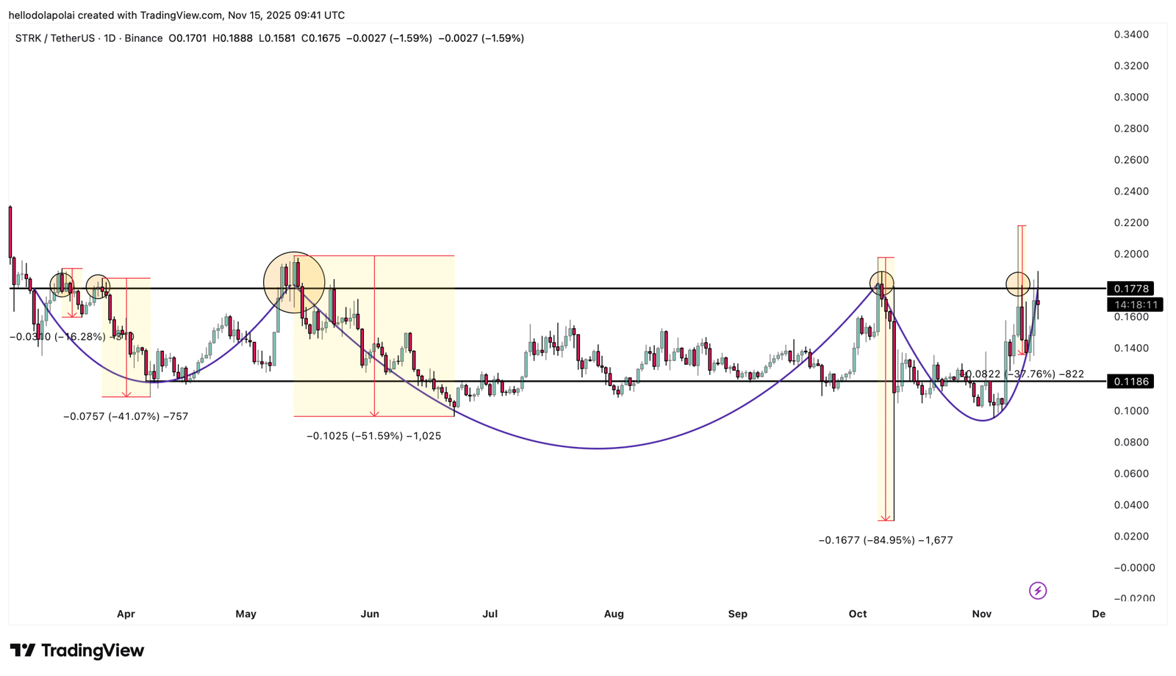Viewport: 1176px width, 676px height.
Task: Select the 0.1778 price line label
Action: tap(1130, 288)
